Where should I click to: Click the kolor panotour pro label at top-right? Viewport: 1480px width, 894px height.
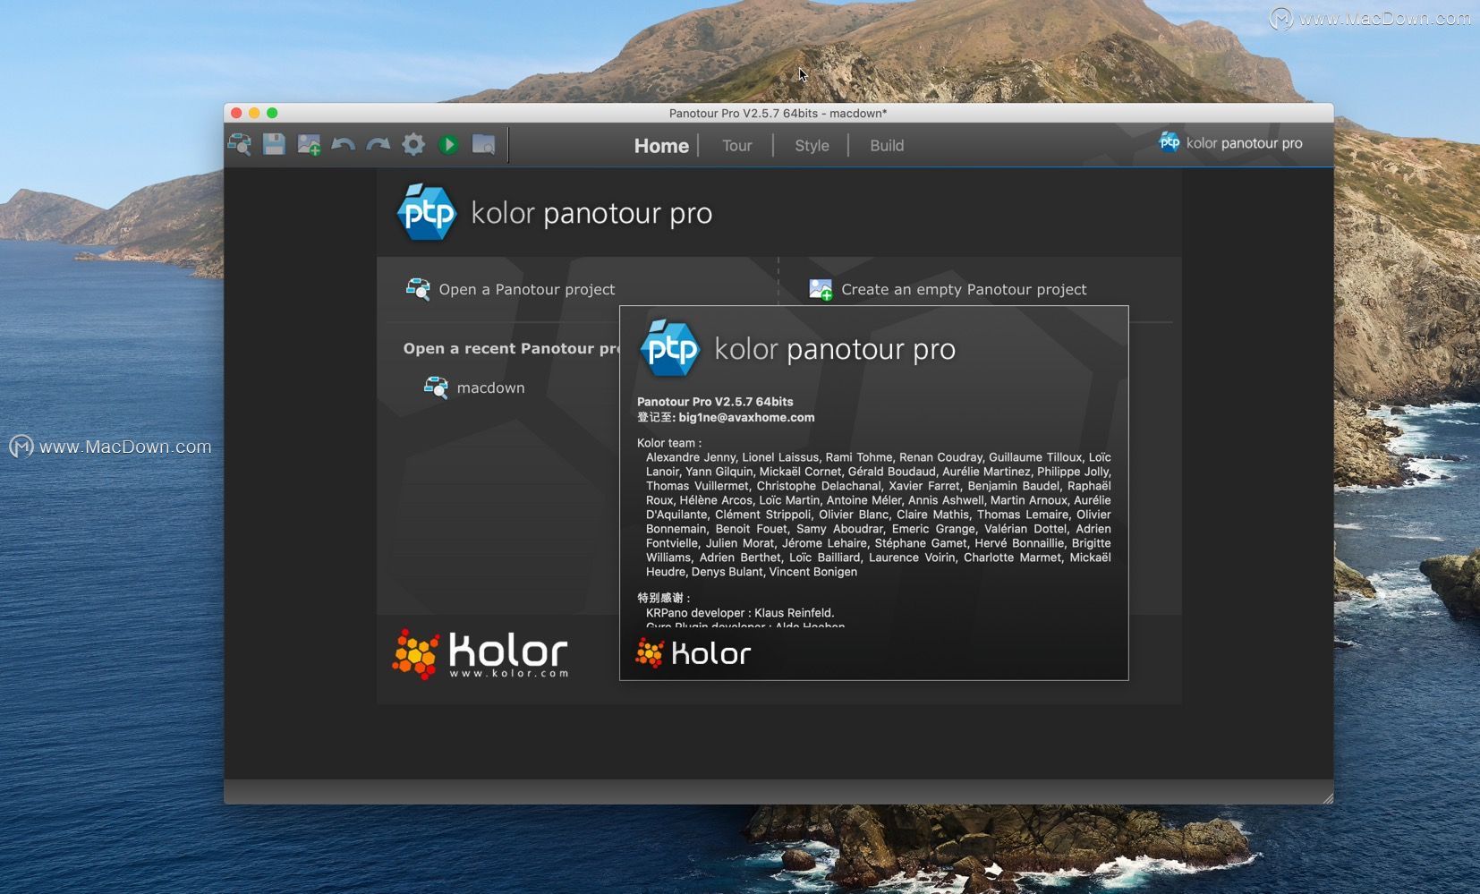(x=1244, y=143)
